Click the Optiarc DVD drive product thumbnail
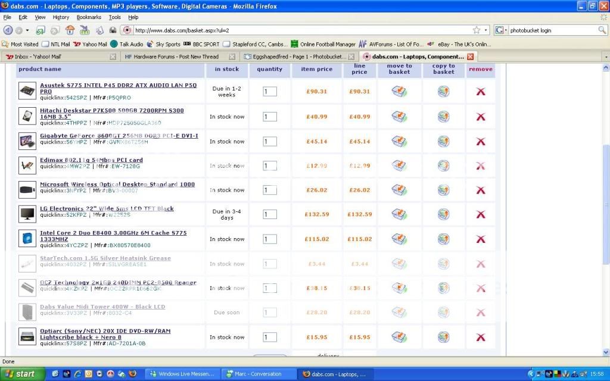Screen dimensions: 610x381 coord(27,337)
